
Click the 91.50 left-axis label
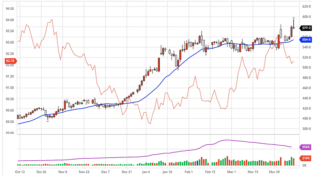pos(10,76)
